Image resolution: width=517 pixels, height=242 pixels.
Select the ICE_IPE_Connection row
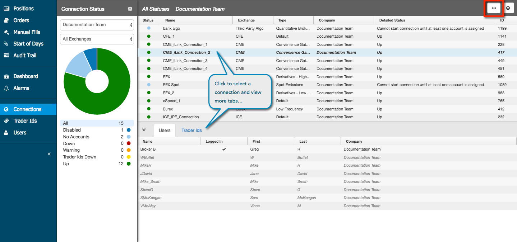point(327,117)
